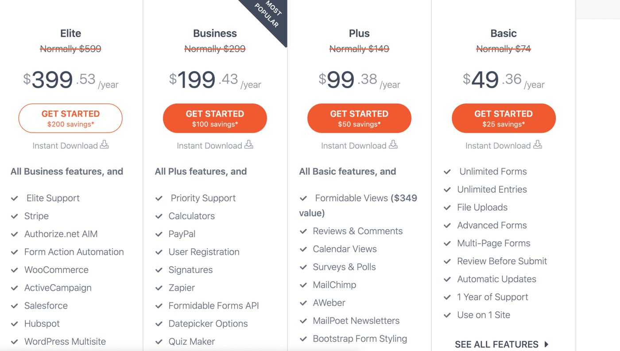Click the Plus plan download icon
Image resolution: width=620 pixels, height=351 pixels.
pyautogui.click(x=393, y=145)
